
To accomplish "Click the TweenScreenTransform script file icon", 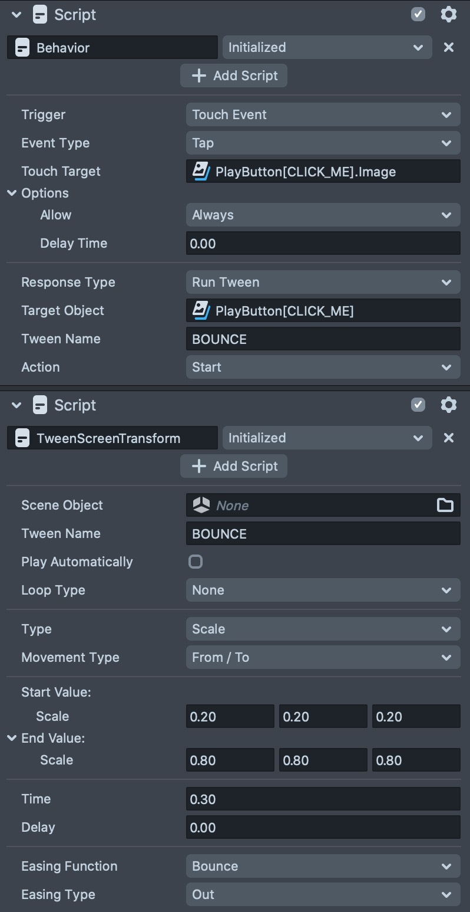I will coord(22,438).
